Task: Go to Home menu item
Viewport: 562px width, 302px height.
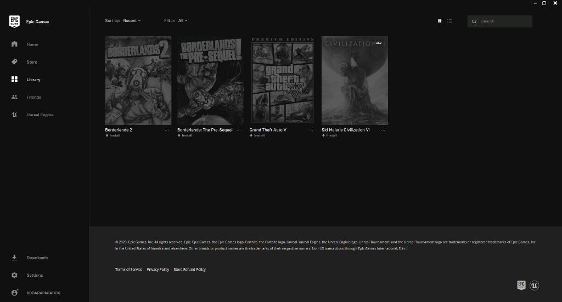Action: pos(32,44)
